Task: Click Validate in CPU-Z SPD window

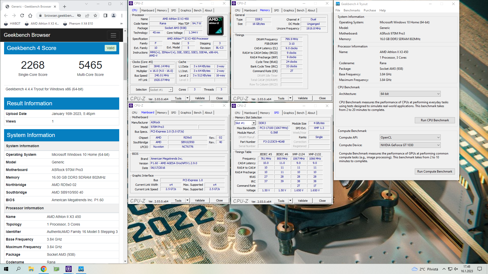Action: (x=303, y=201)
